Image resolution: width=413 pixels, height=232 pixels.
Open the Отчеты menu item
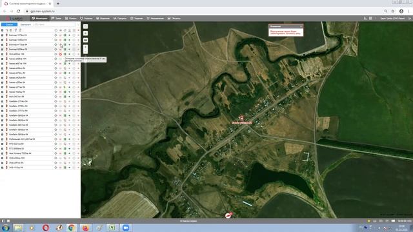tap(71, 19)
